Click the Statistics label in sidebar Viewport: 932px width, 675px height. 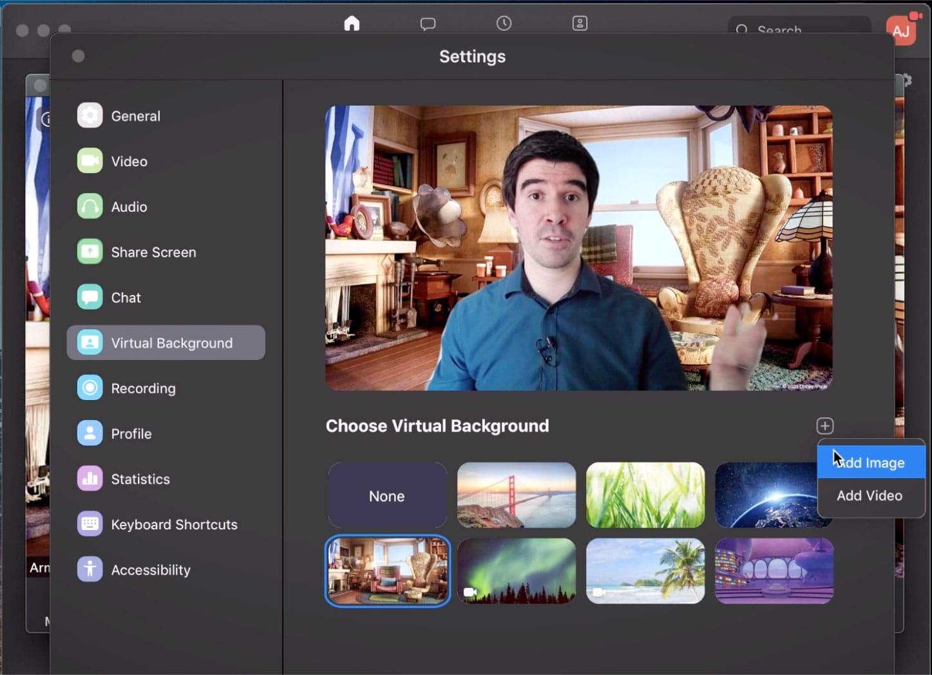click(x=140, y=479)
